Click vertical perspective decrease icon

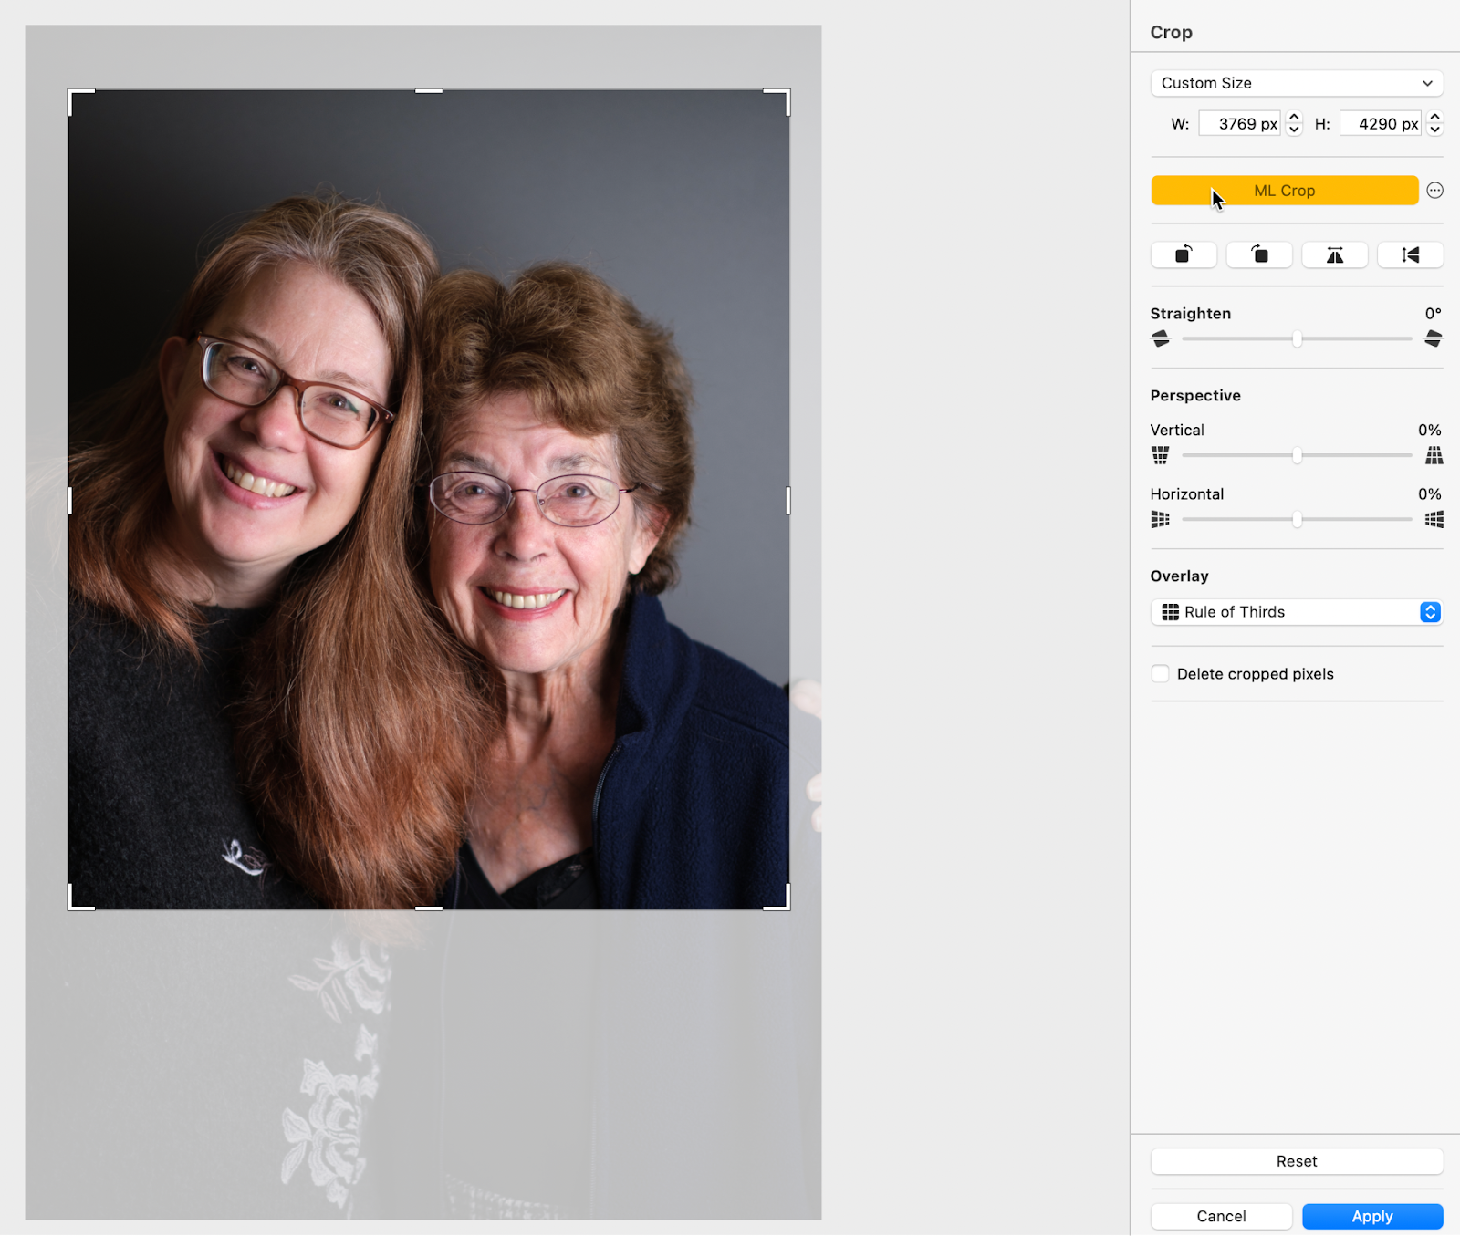click(1161, 455)
